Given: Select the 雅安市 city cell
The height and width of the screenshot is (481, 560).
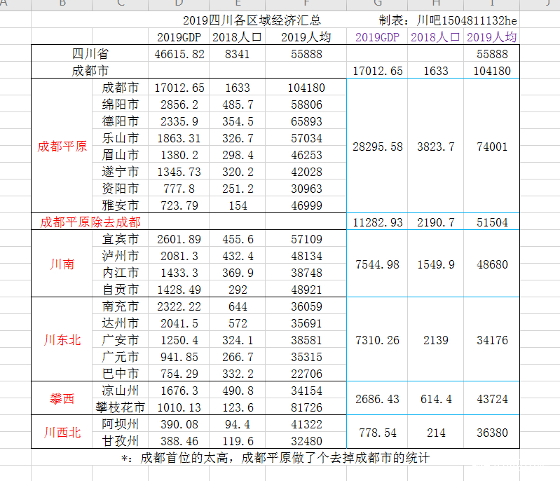Looking at the screenshot, I should [x=121, y=205].
